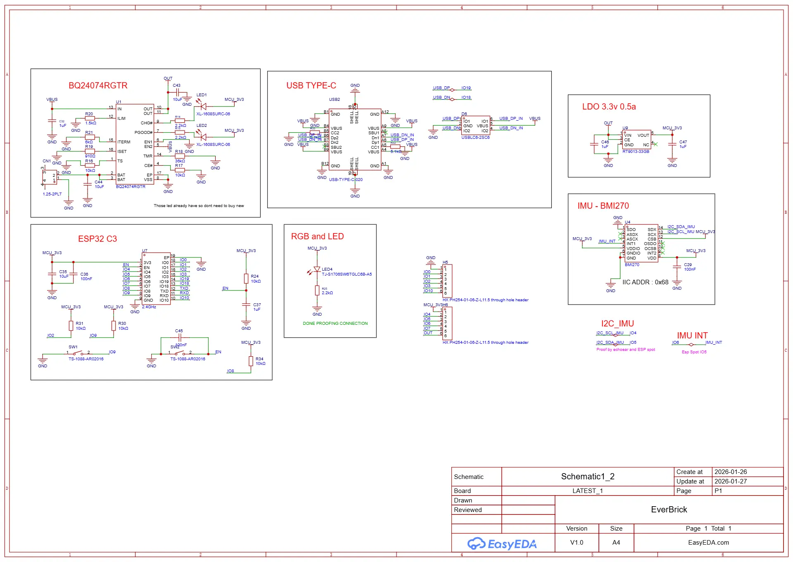The image size is (793, 562).
Task: Select the LATEST_1 board name
Action: [x=588, y=491]
